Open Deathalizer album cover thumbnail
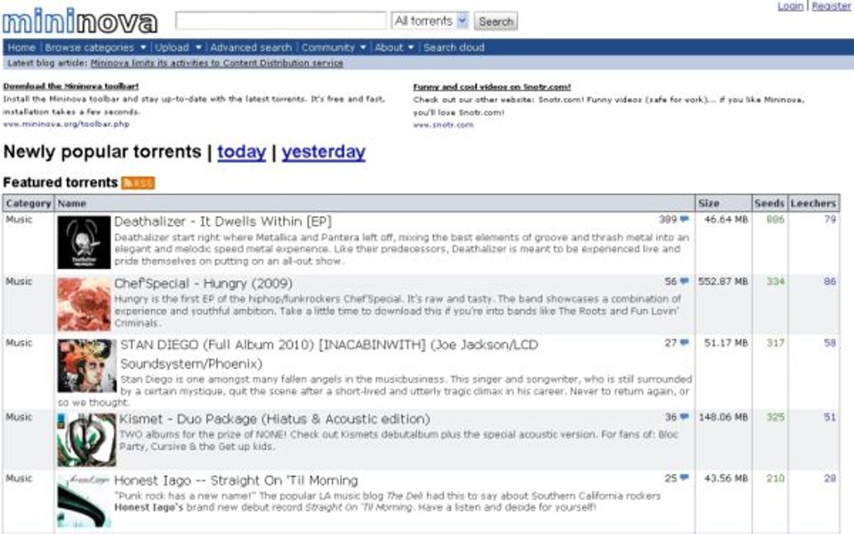 (x=85, y=242)
